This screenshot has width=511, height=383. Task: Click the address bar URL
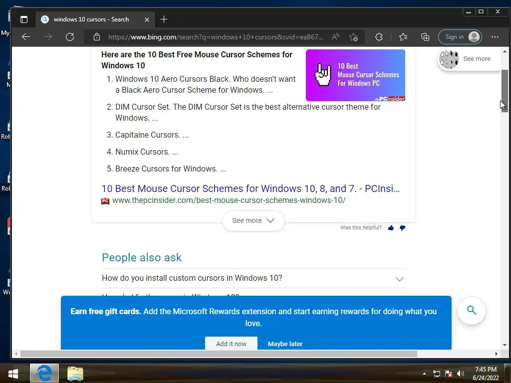coord(216,37)
